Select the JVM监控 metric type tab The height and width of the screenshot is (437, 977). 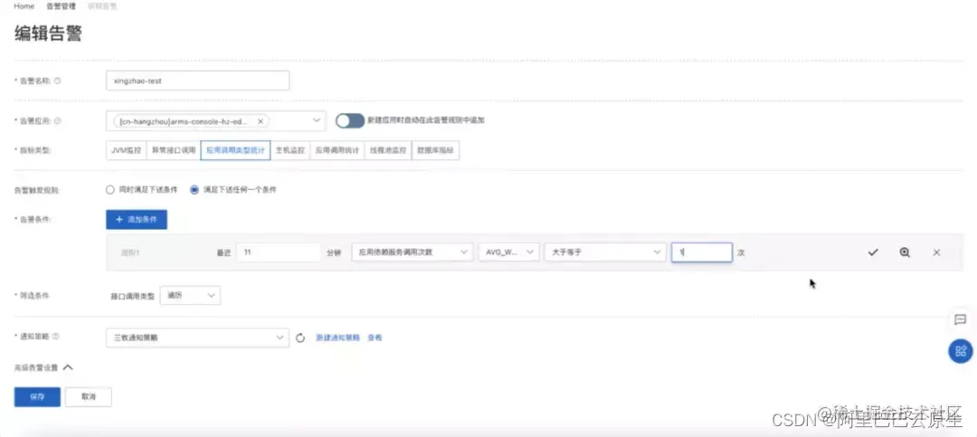(127, 151)
